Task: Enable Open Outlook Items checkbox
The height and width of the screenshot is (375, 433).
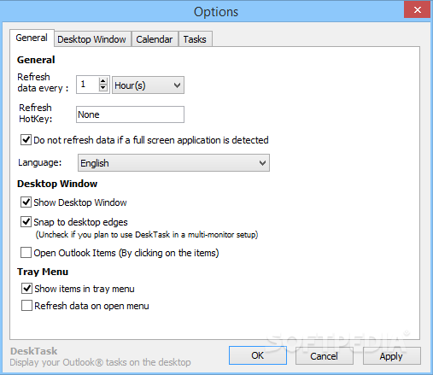Action: click(x=26, y=253)
